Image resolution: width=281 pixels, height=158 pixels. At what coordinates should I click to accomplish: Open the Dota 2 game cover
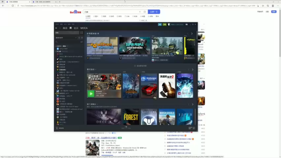185,86
